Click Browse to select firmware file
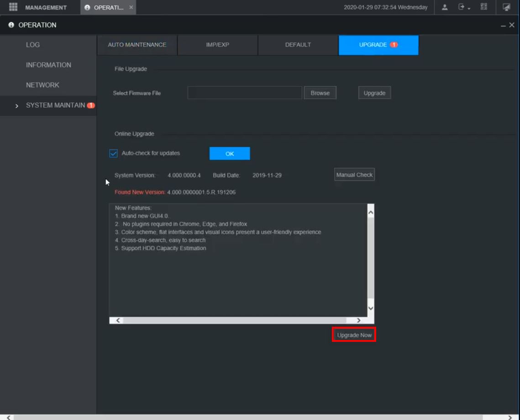Viewport: 520px width, 420px height. [x=320, y=93]
